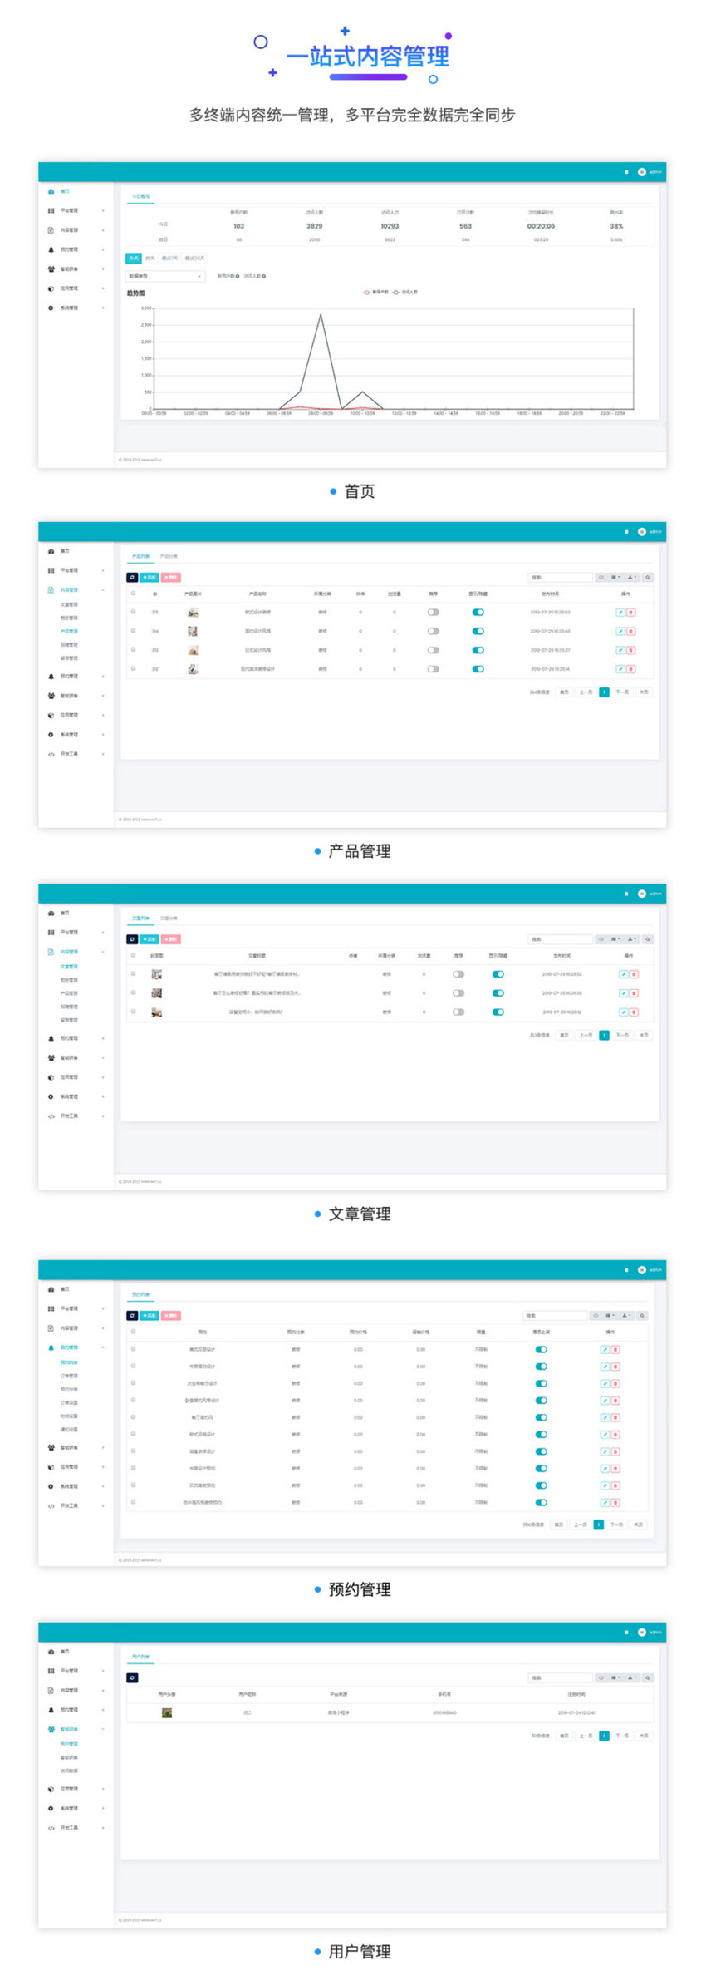Open the export dropdown in 产品管理 toolbar
Screen dimensions: 706x1985
point(631,578)
